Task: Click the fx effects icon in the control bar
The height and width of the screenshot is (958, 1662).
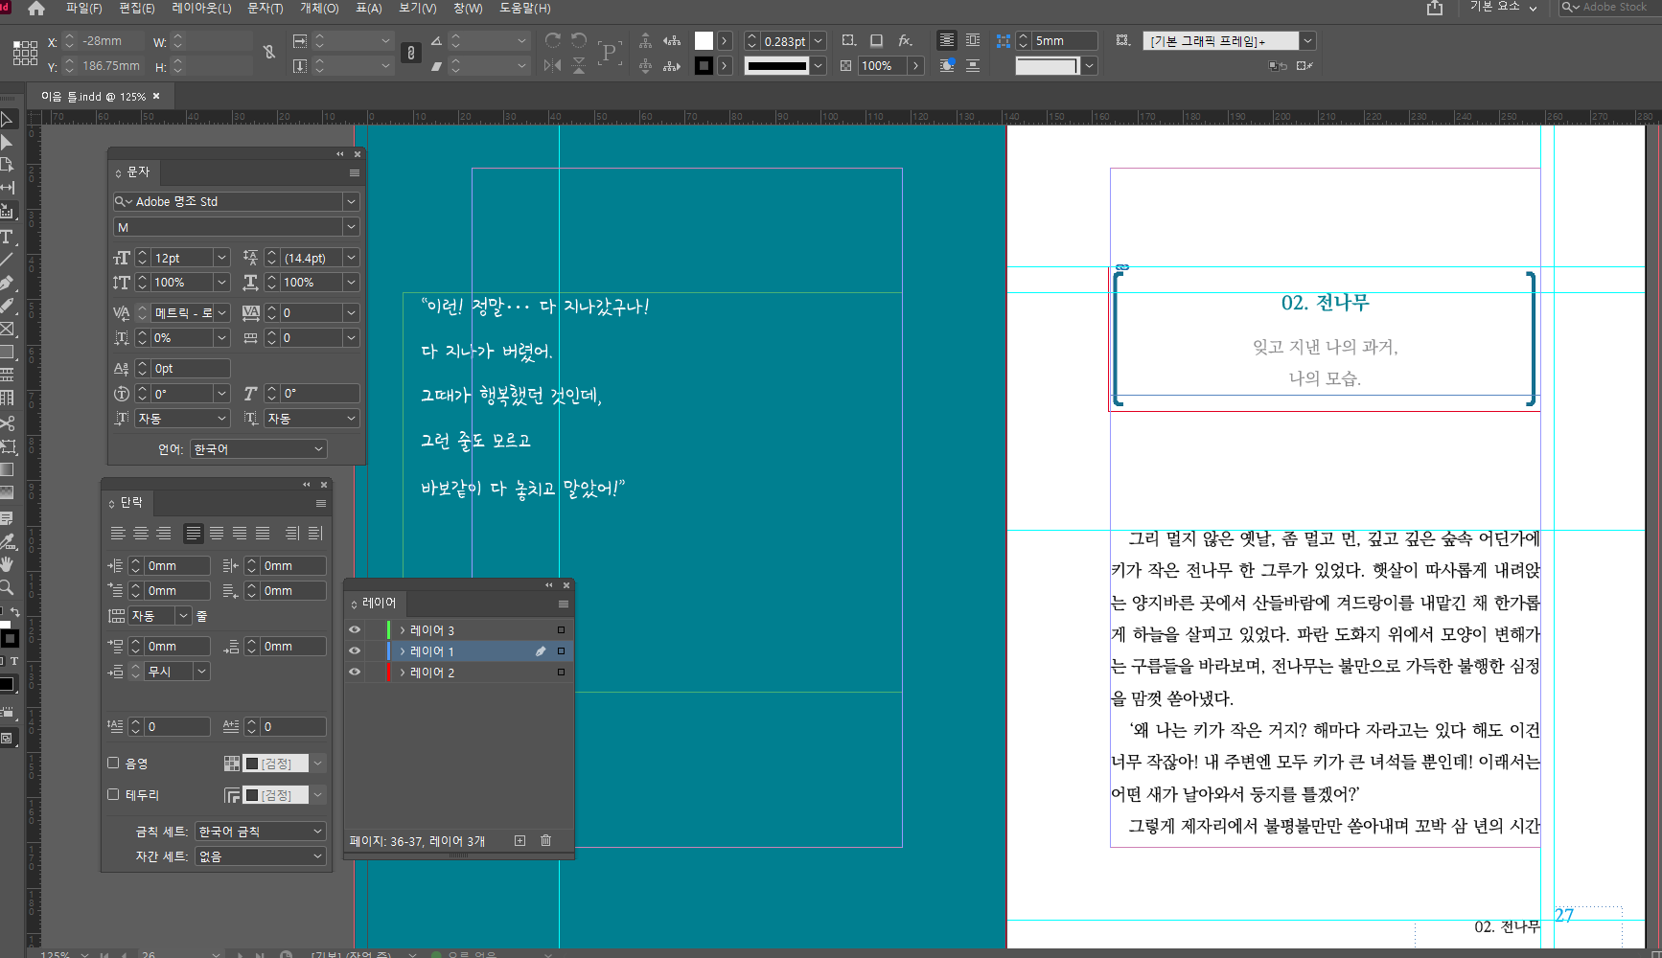Action: 905,40
